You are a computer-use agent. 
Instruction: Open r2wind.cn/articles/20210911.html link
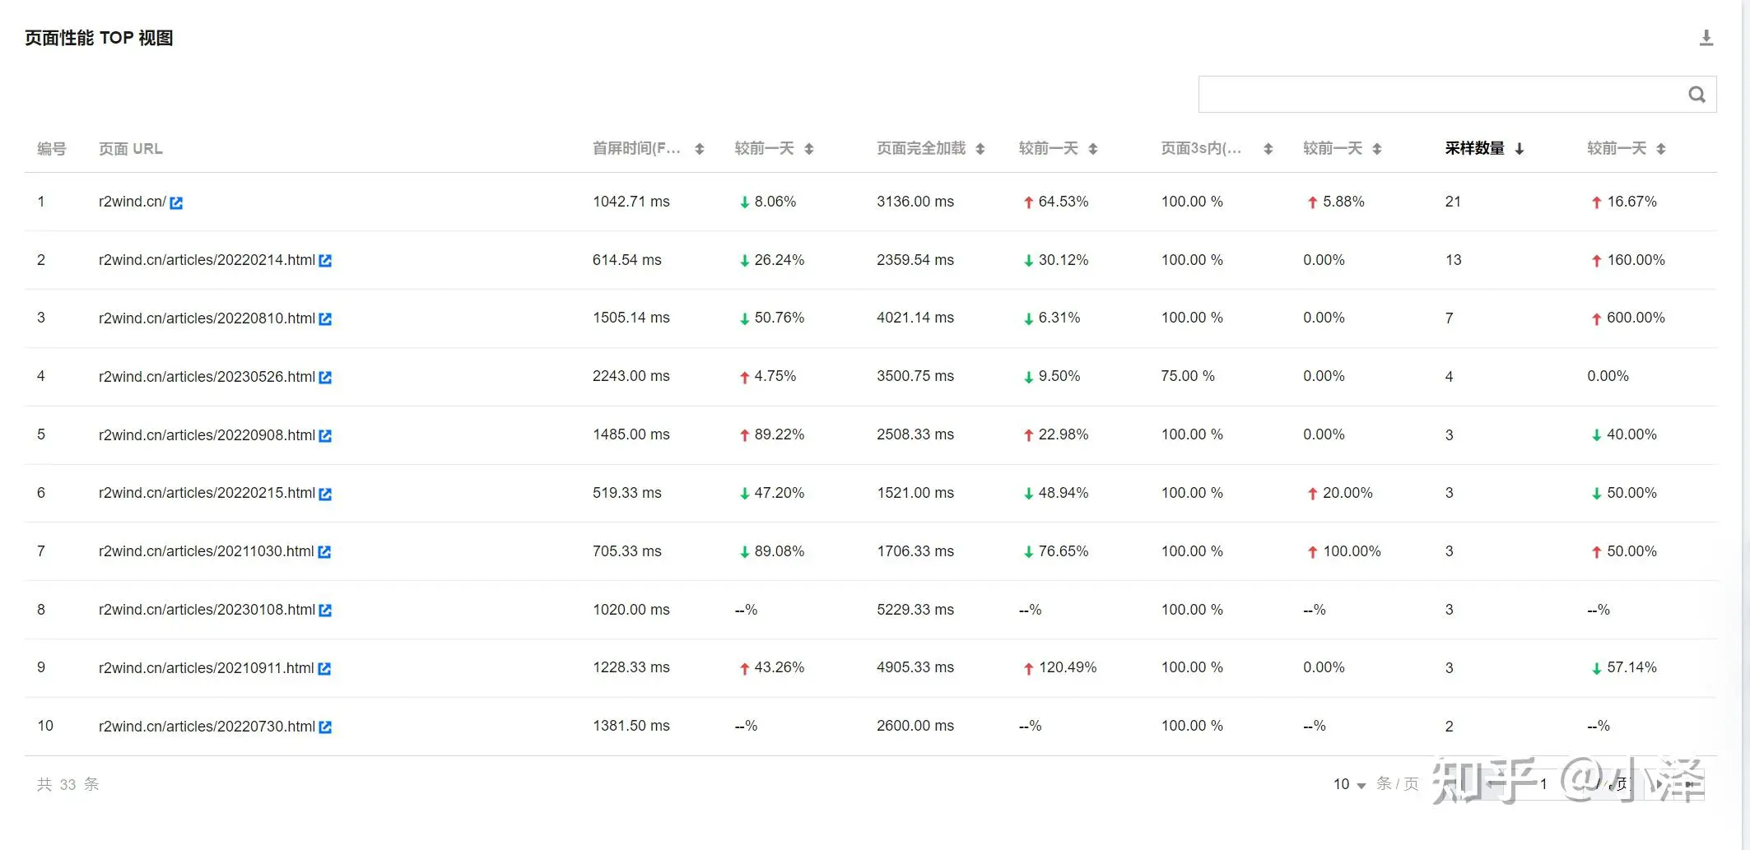206,668
